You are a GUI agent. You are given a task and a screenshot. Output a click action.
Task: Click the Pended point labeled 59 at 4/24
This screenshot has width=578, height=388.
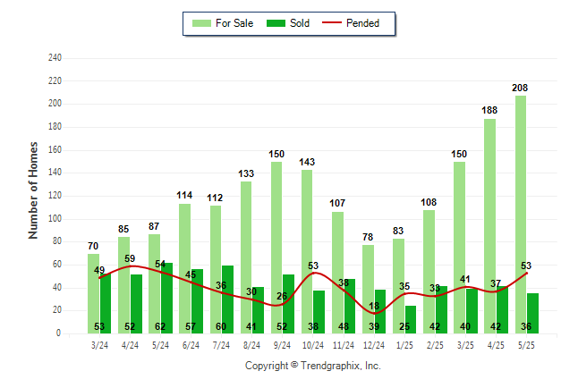pyautogui.click(x=130, y=266)
